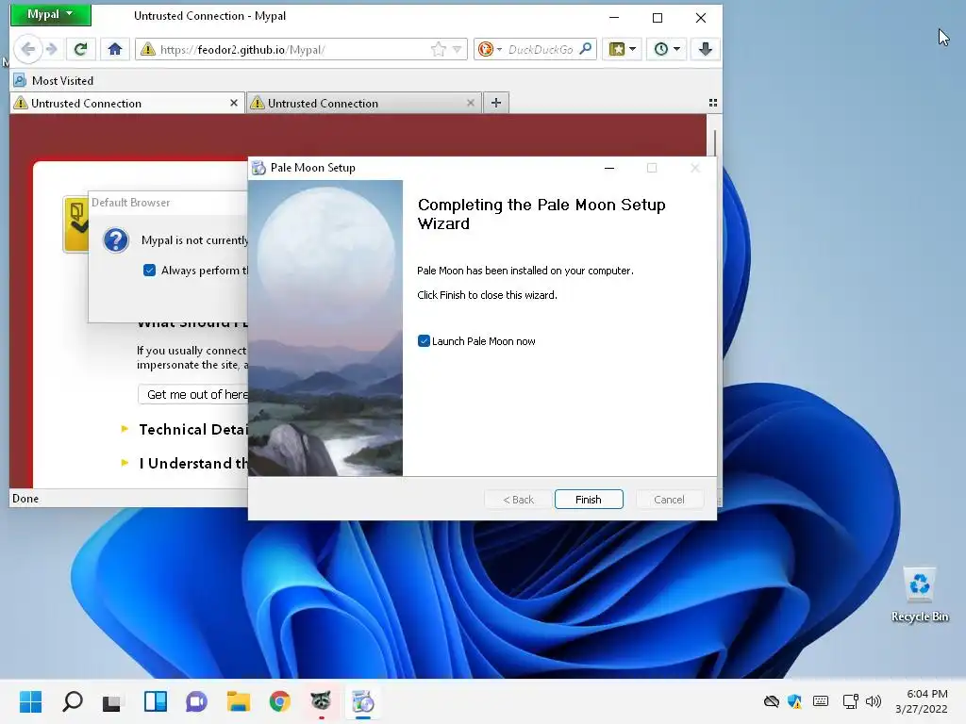Viewport: 966px width, 724px height.
Task: Open the volume speaker tray icon
Action: (x=874, y=701)
